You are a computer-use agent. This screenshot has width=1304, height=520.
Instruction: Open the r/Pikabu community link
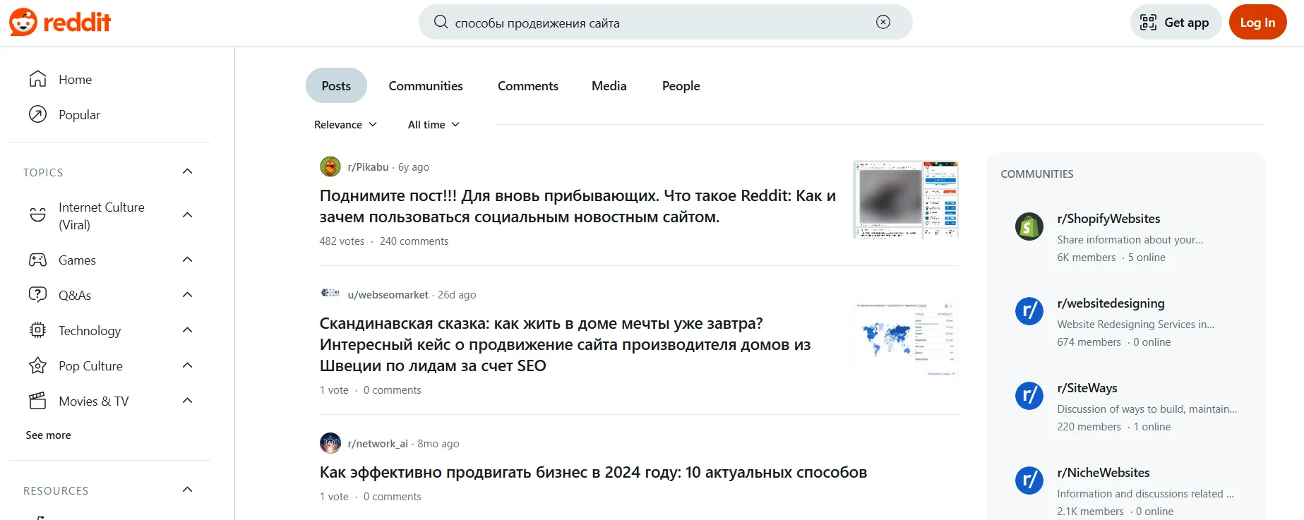[368, 167]
